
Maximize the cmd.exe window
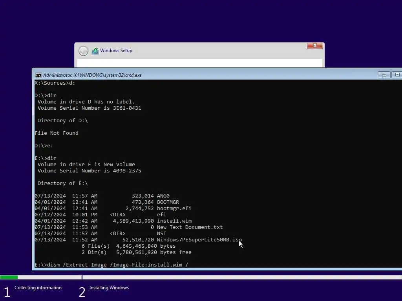(397, 75)
